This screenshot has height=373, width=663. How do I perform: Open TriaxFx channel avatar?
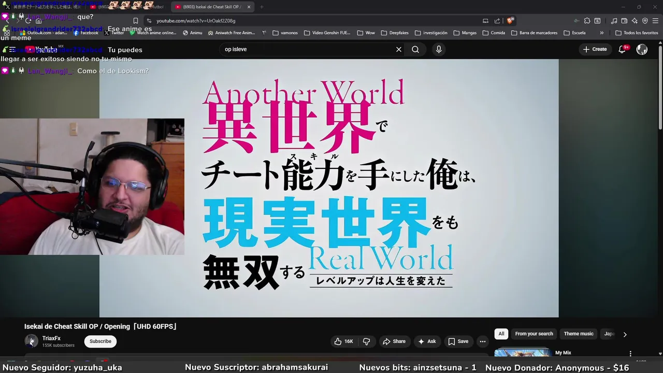click(31, 341)
